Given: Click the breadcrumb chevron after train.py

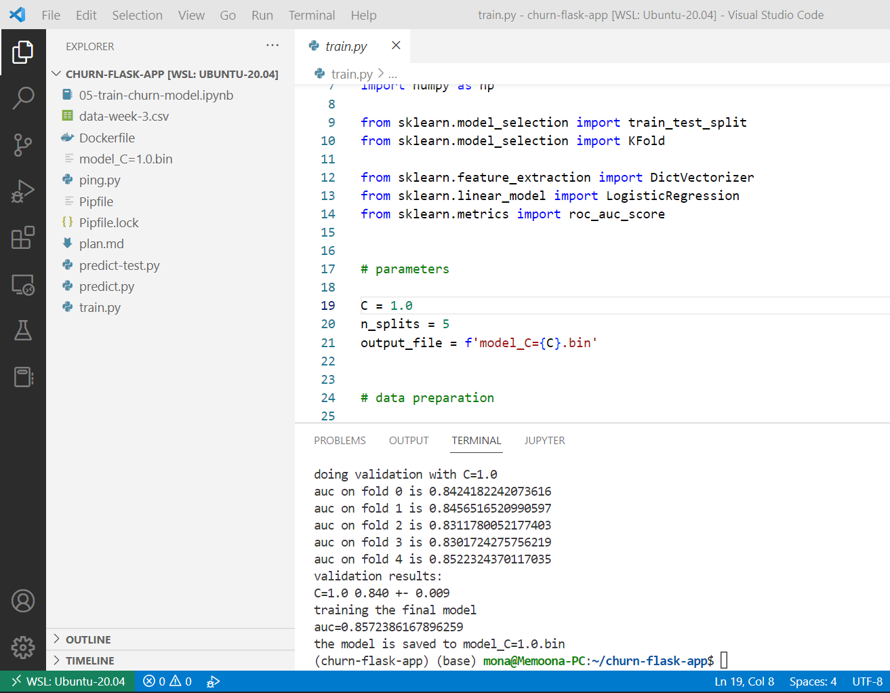Looking at the screenshot, I should point(381,73).
